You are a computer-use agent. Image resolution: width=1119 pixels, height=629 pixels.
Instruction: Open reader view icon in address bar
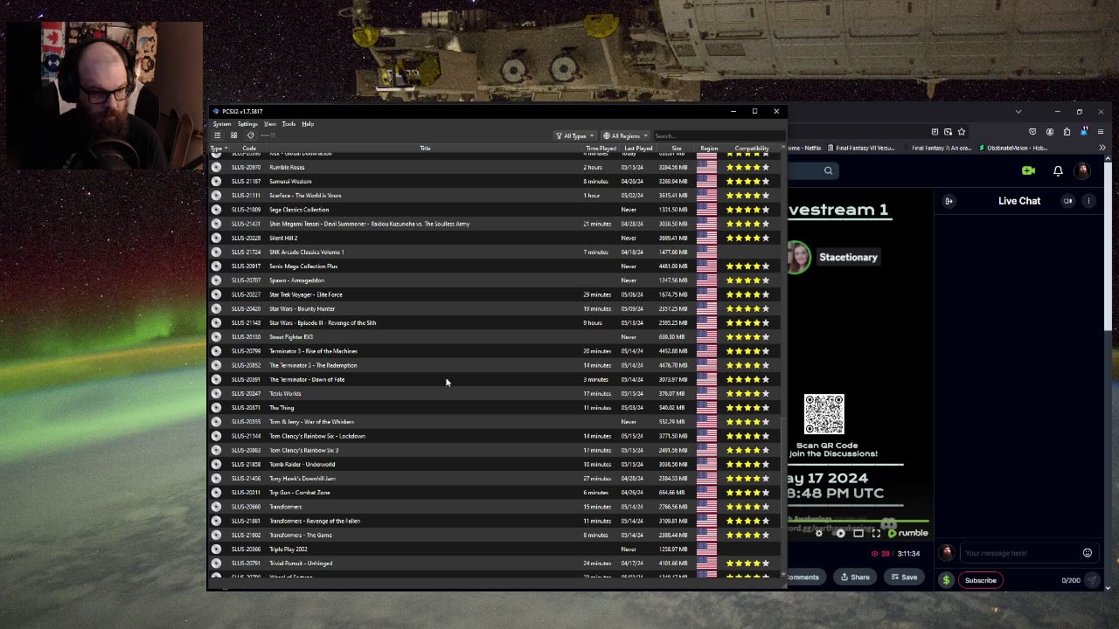click(935, 132)
